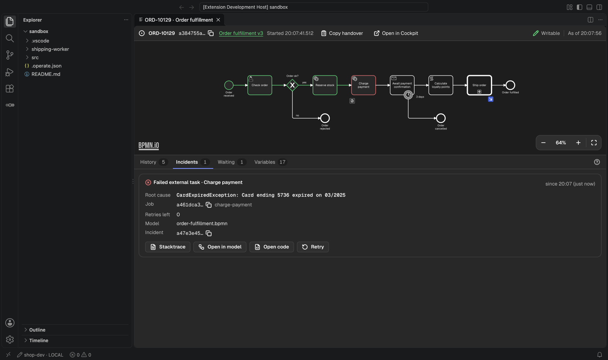Open the Explorer view in activity bar

(x=10, y=22)
